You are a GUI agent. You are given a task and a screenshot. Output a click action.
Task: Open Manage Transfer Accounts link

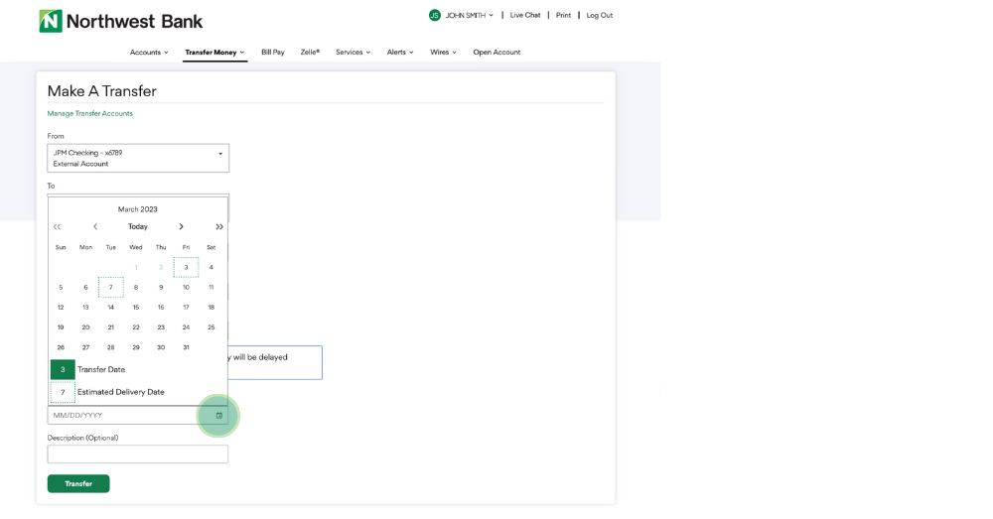pos(89,113)
